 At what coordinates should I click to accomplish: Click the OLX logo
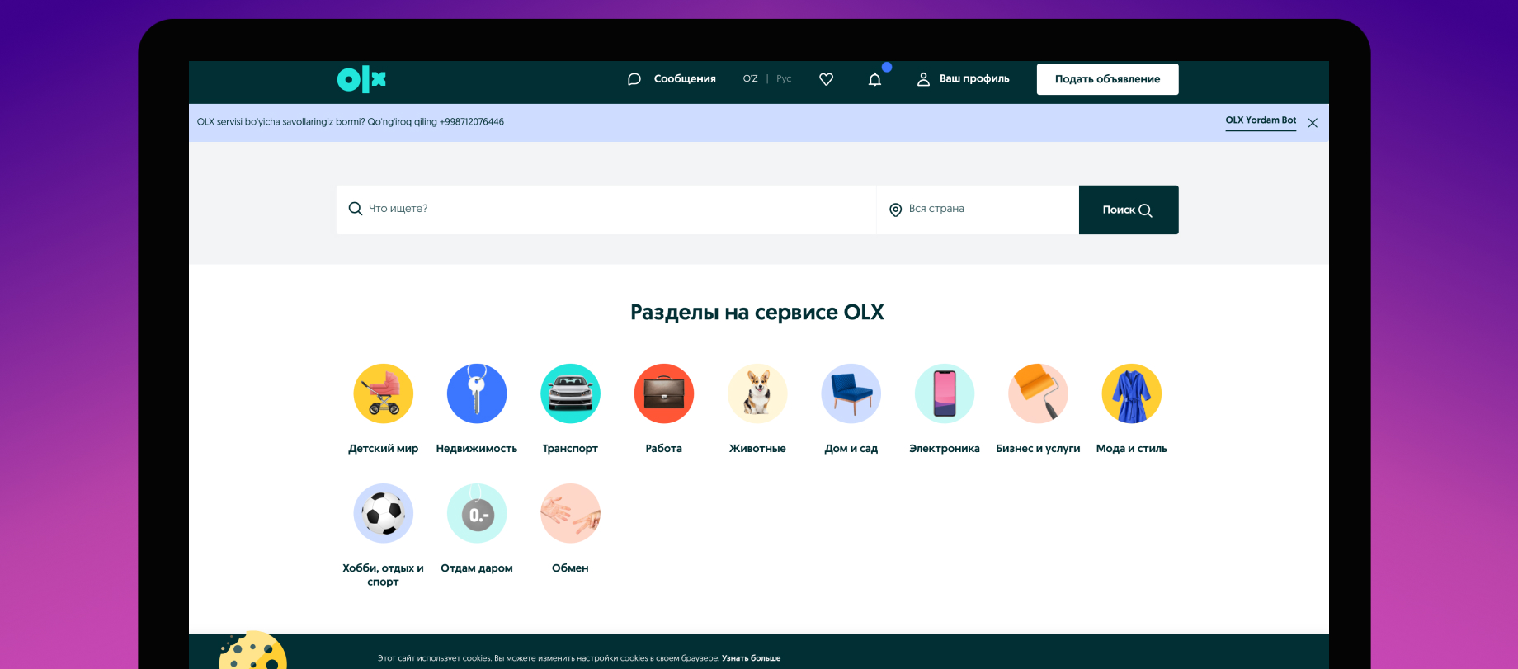(x=361, y=79)
